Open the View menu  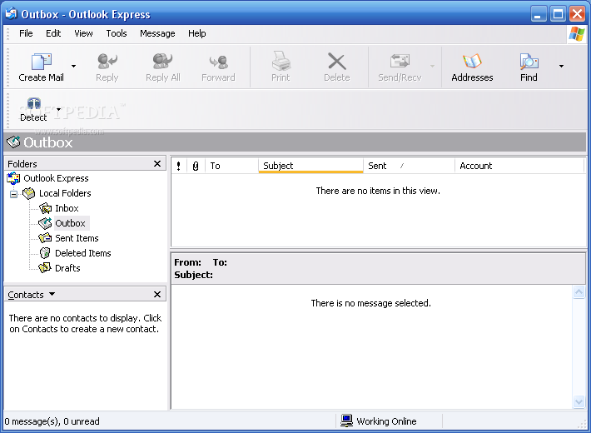(83, 33)
